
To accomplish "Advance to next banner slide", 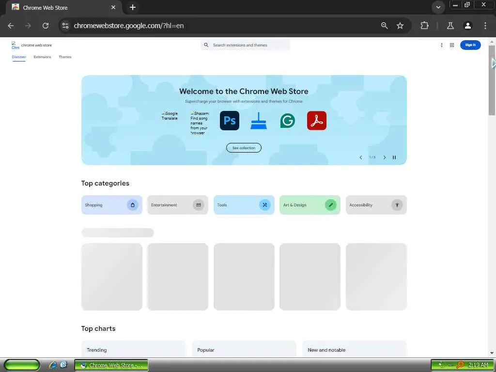I will click(385, 157).
